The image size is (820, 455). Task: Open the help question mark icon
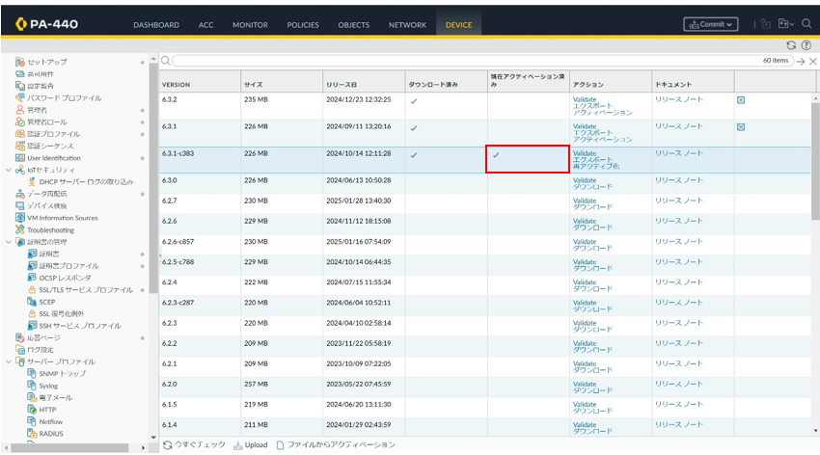(806, 45)
